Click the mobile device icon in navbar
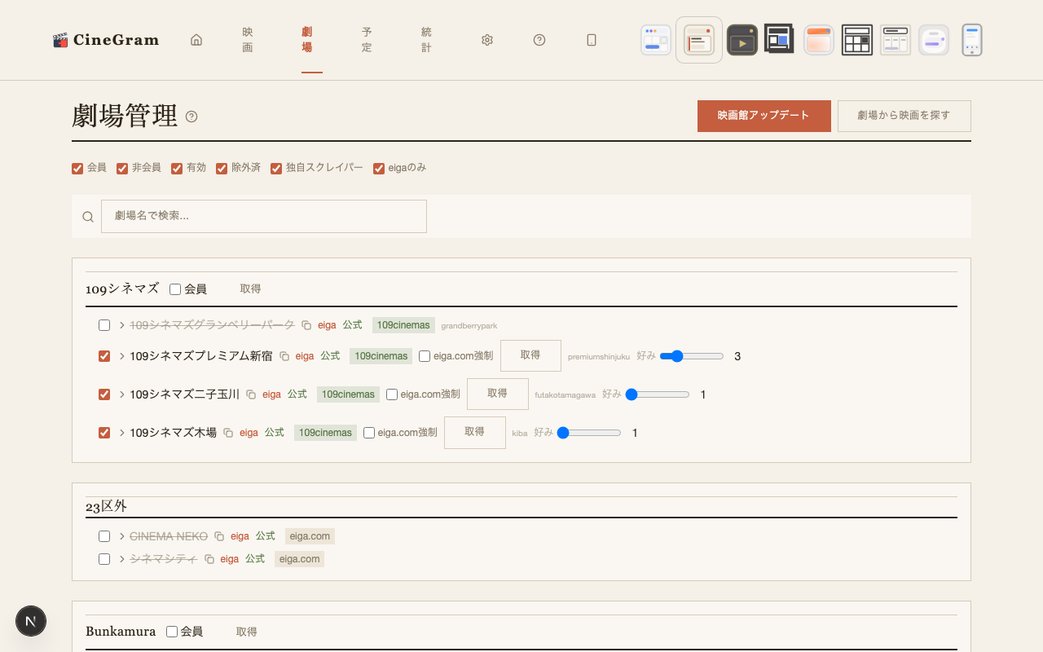Screen dimensions: 1043x652 tap(592, 40)
